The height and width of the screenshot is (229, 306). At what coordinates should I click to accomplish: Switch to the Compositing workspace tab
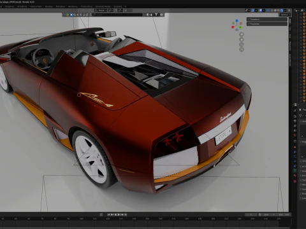point(87,6)
